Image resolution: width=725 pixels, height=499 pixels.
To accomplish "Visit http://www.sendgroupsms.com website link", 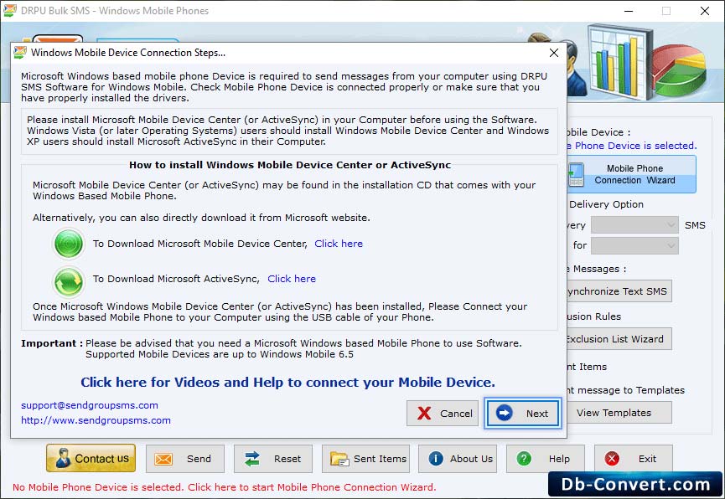I will pos(96,420).
